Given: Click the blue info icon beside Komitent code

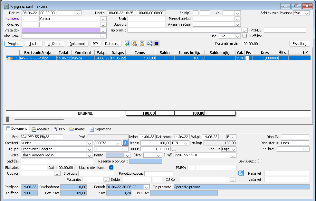Looking at the screenshot, I should 125,143.
